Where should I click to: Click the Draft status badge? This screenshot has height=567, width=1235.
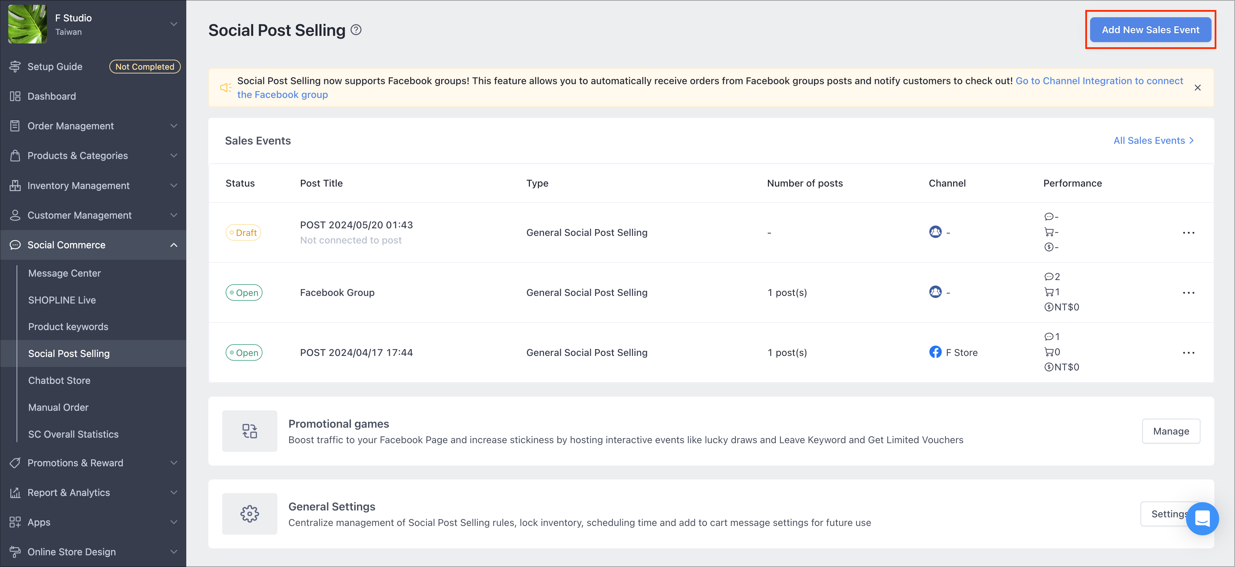[243, 233]
